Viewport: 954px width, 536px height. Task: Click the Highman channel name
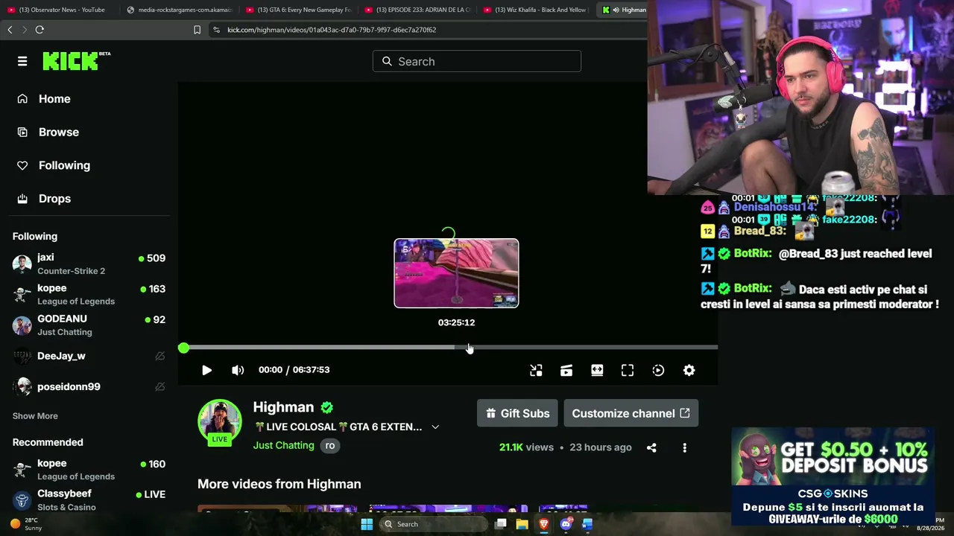[283, 407]
